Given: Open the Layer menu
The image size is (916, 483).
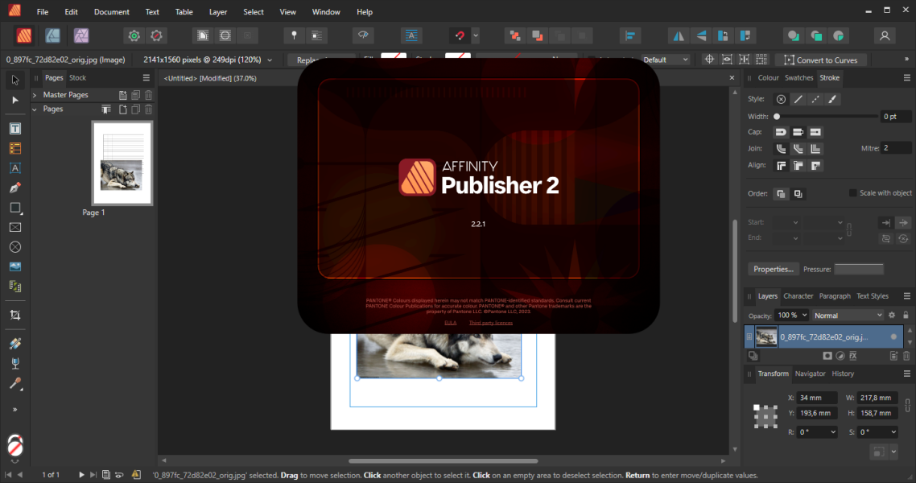Looking at the screenshot, I should [x=218, y=12].
